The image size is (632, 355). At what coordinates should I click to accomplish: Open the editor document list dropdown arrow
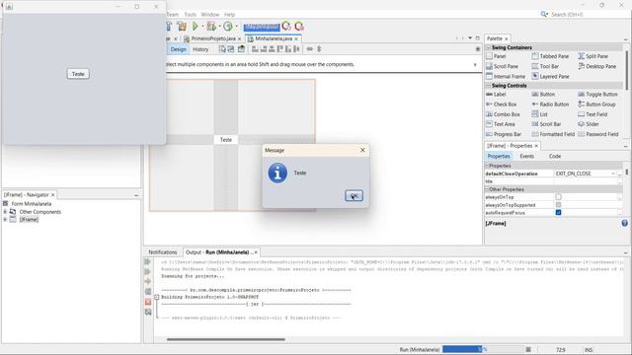click(x=470, y=38)
